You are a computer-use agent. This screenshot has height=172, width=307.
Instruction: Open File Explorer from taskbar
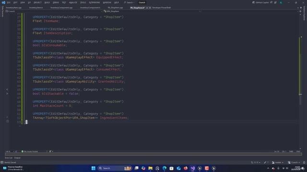click(150, 168)
